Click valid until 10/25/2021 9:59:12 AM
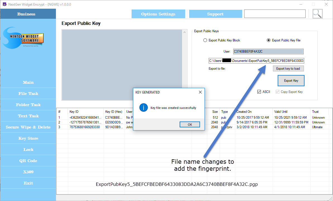This screenshot has width=333, height=201. click(x=291, y=118)
